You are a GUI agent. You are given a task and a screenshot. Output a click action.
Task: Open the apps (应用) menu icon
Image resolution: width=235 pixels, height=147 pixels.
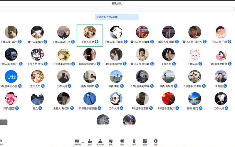[145, 142]
